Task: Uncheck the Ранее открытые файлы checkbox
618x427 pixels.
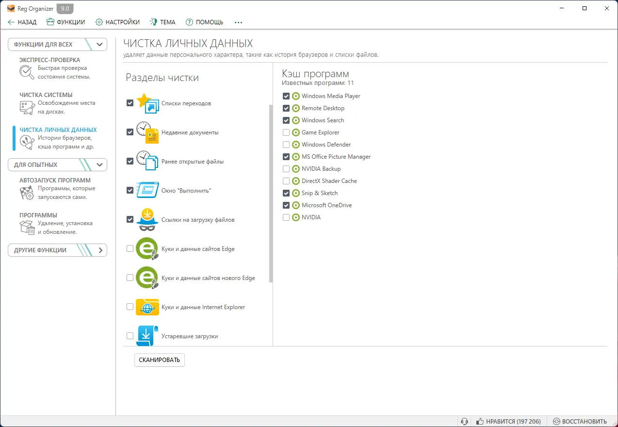Action: coord(130,161)
